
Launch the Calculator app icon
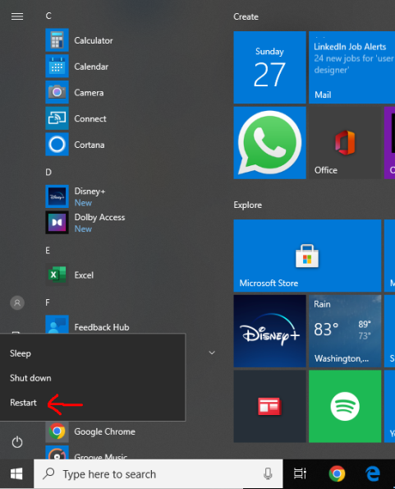point(57,40)
